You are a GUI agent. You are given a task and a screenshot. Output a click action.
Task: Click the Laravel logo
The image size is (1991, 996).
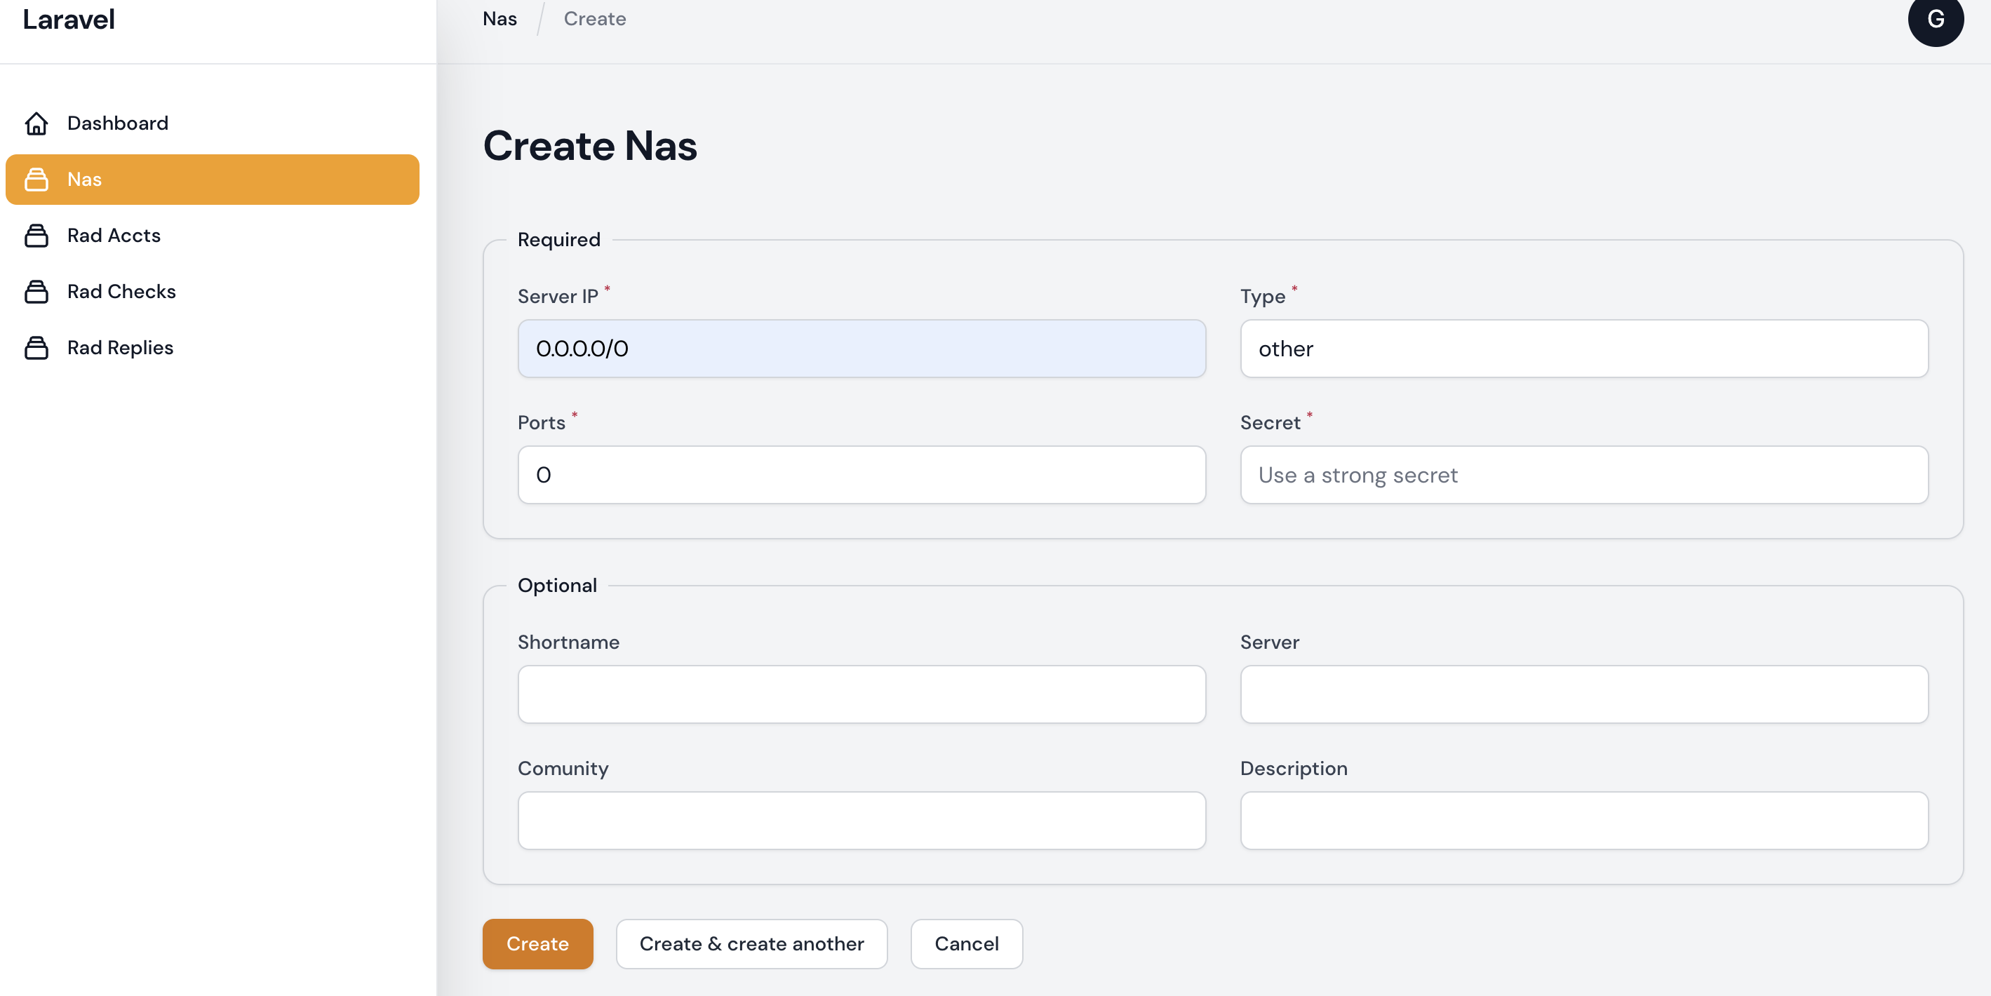click(x=68, y=20)
